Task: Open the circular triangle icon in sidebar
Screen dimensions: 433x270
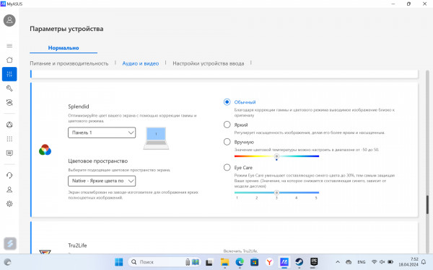Action: (9, 125)
